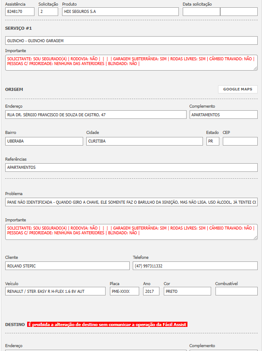Click the Cliente field ROLAND STEPIC
Screen dimensions: 262x351
[67, 266]
